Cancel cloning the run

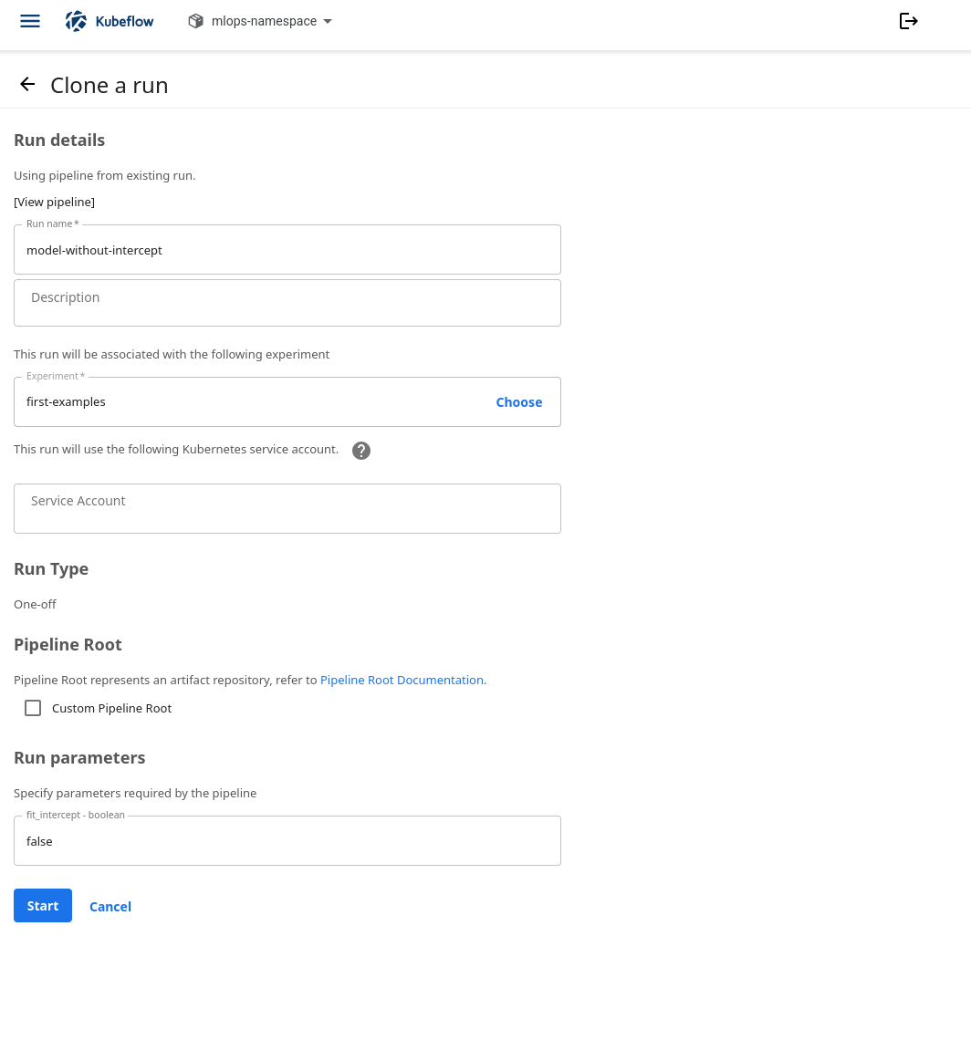coord(110,906)
